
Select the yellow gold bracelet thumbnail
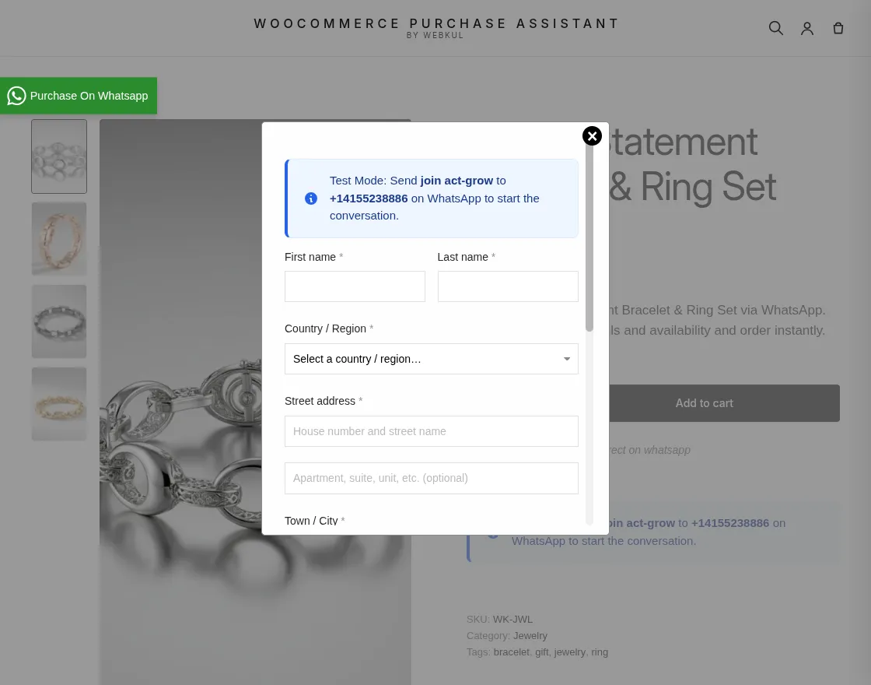click(x=59, y=404)
